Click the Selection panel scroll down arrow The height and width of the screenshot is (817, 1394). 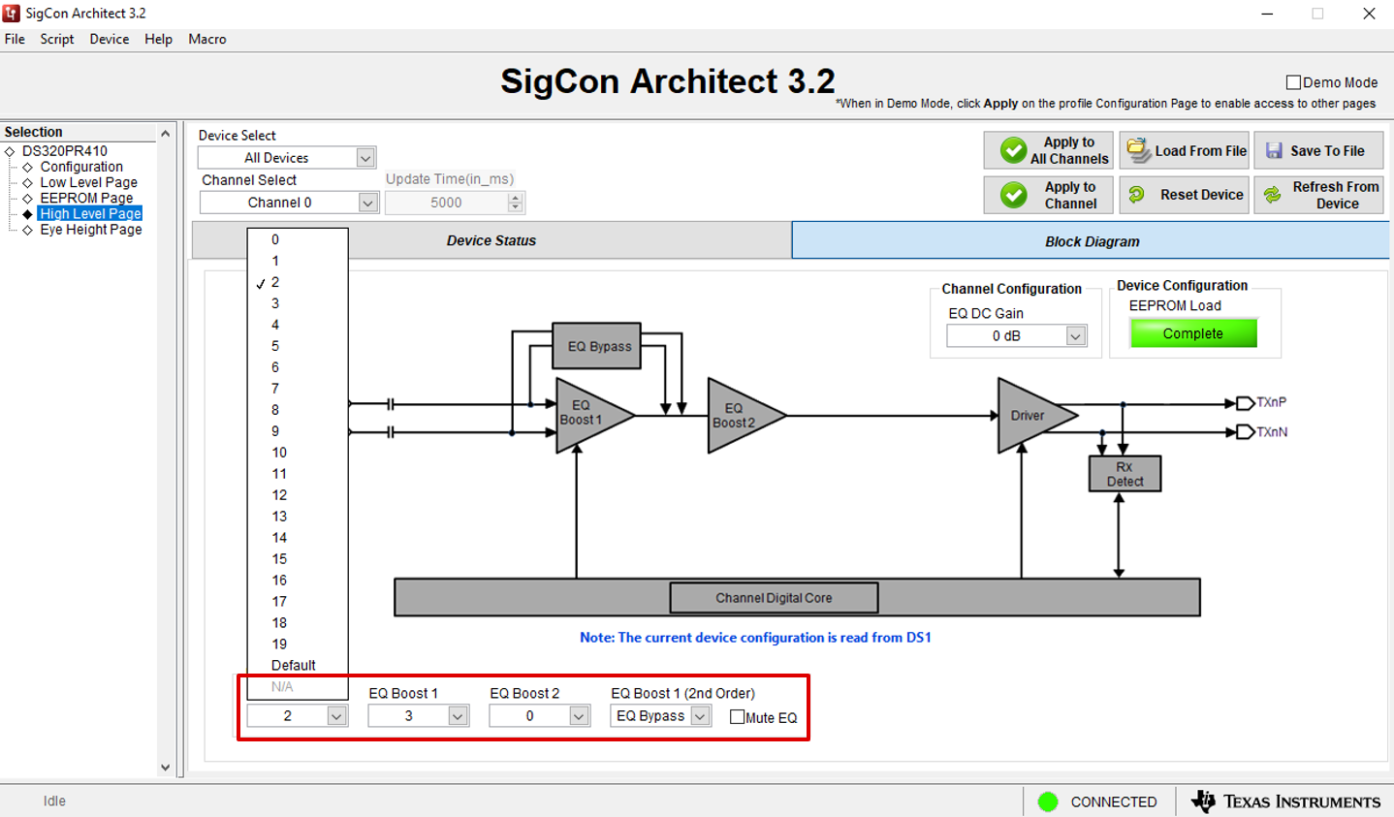165,768
